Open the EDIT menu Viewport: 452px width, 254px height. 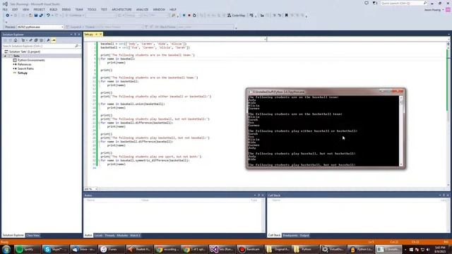(15, 9)
